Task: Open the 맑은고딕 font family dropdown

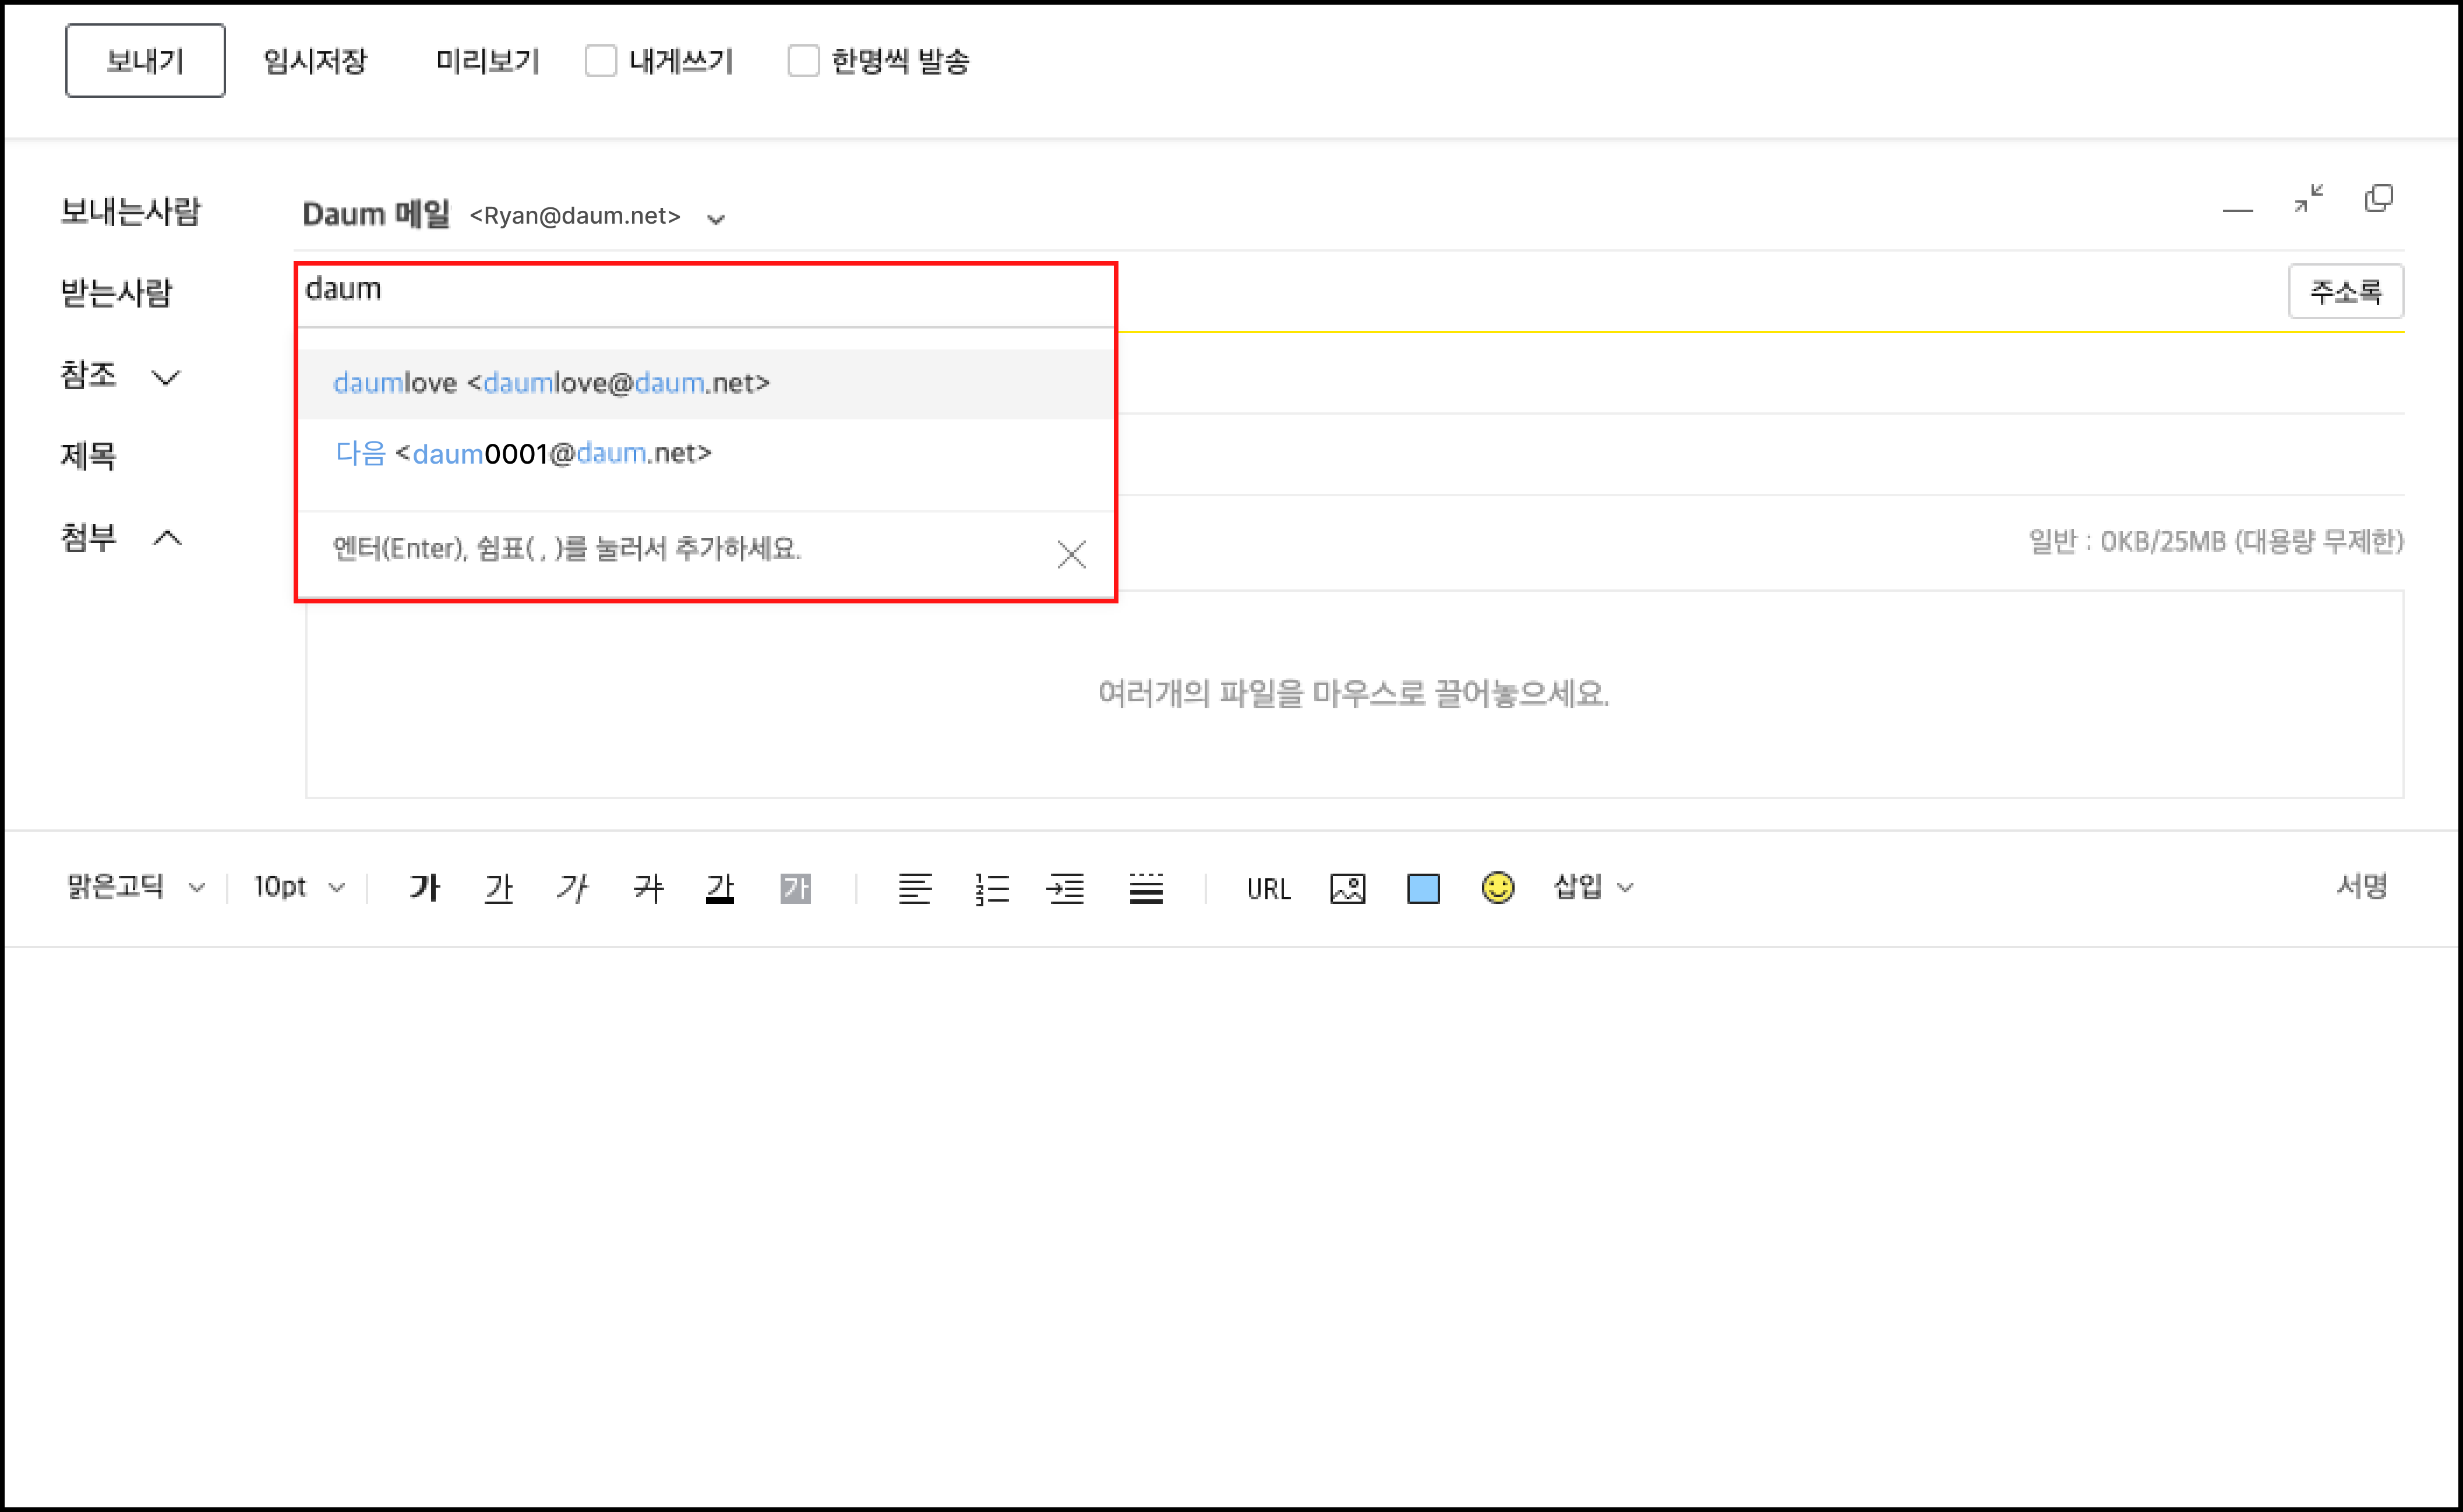Action: [x=136, y=887]
